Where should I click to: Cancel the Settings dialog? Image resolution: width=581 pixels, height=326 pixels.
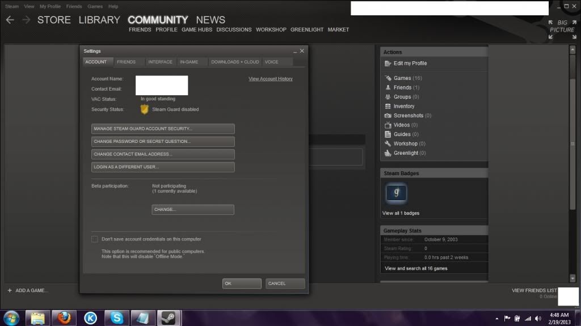[285, 283]
